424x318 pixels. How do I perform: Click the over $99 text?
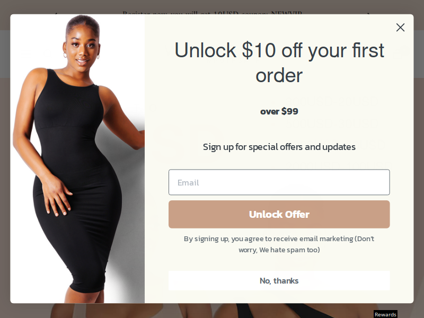(279, 111)
